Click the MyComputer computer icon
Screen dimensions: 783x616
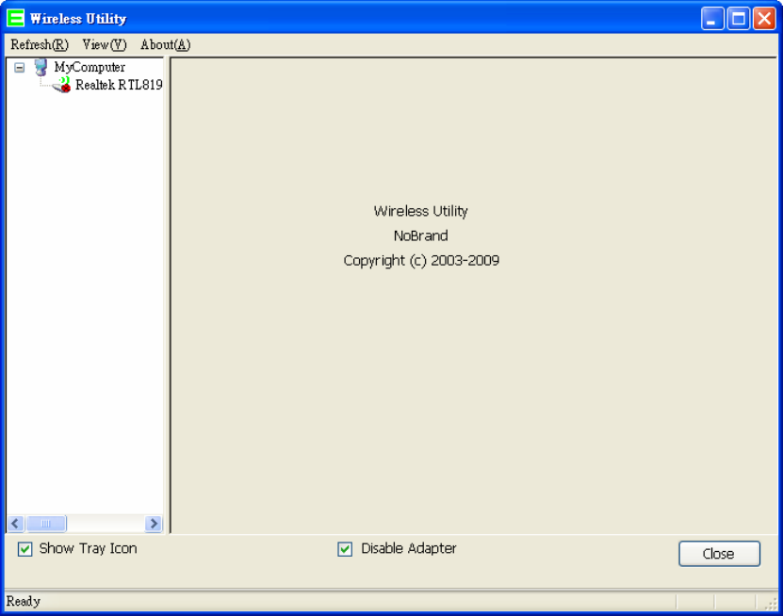coord(41,68)
